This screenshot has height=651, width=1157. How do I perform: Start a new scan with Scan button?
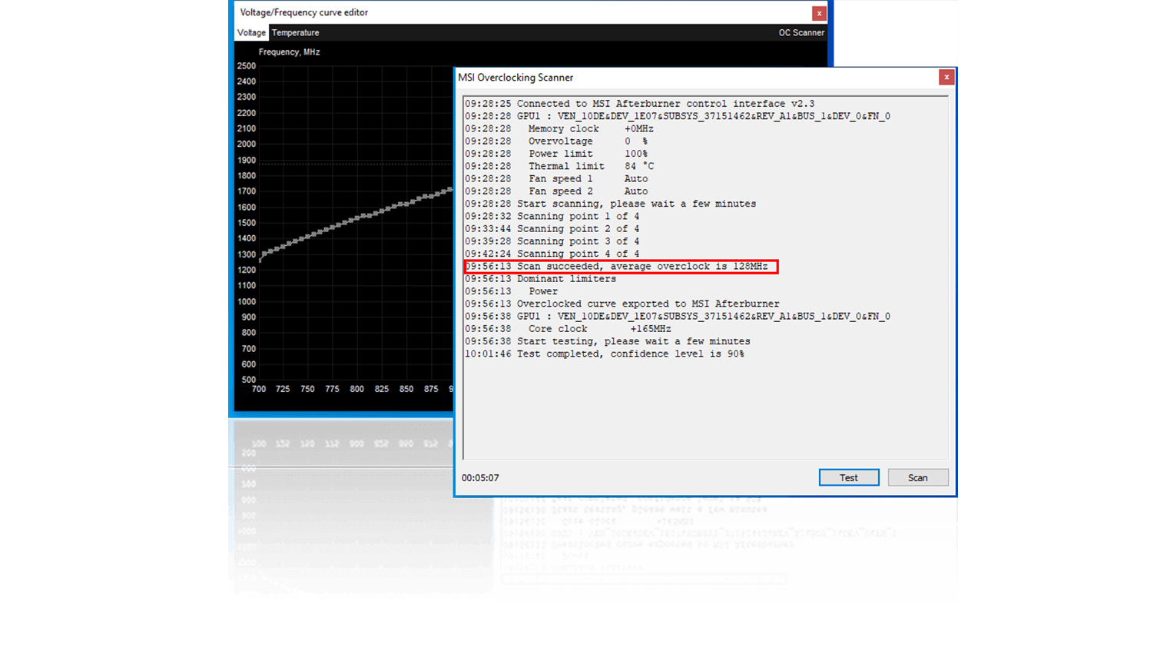pyautogui.click(x=917, y=478)
